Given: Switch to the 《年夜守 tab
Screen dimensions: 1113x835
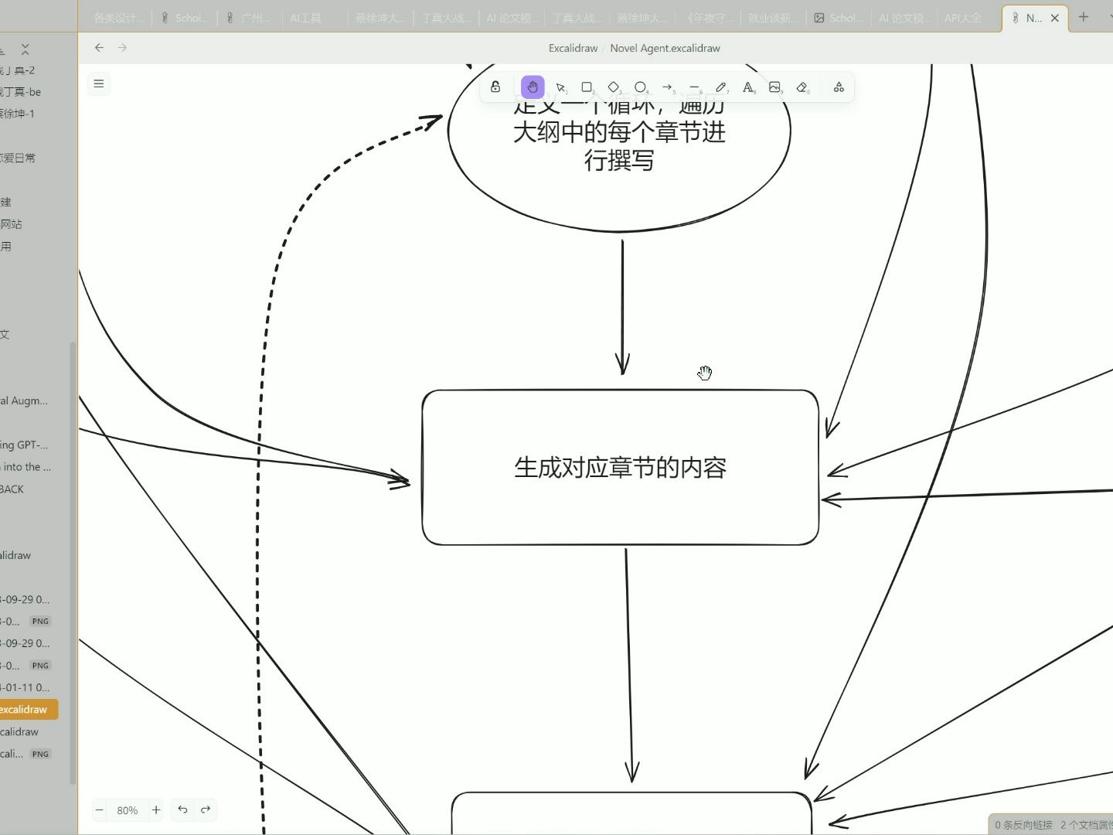Looking at the screenshot, I should pos(709,18).
